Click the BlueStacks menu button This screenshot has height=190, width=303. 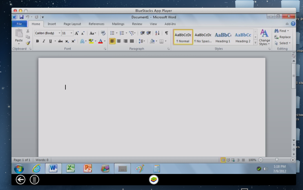34,180
